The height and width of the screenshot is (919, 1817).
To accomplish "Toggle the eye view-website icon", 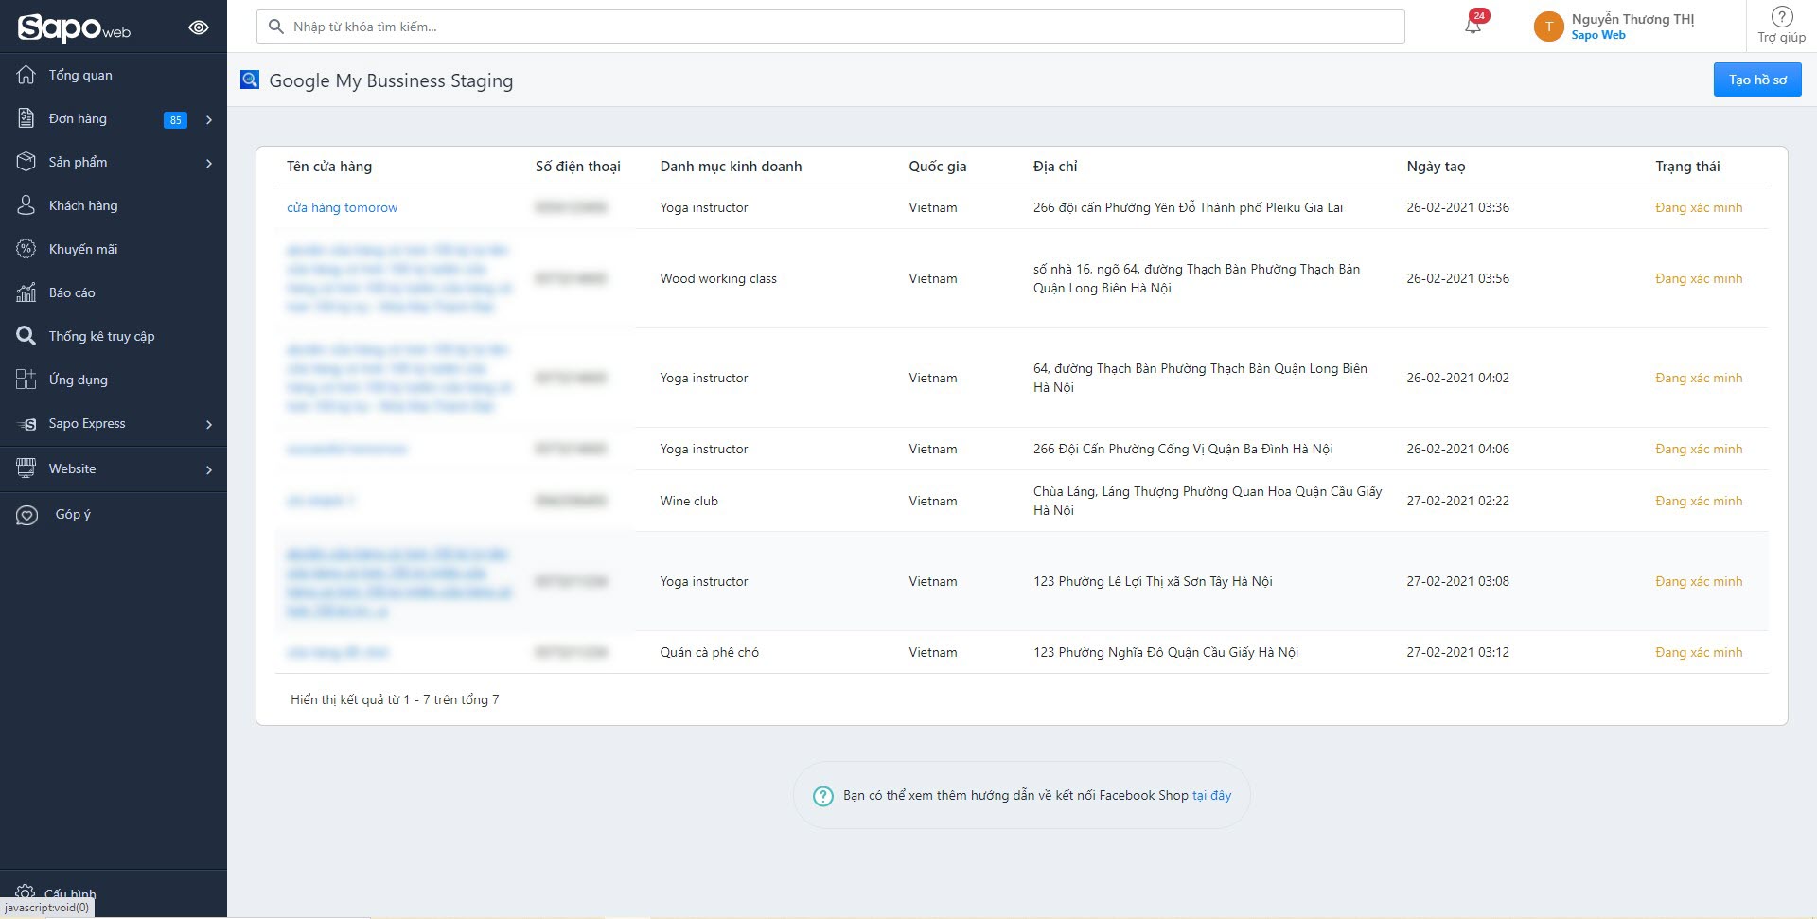I will (x=199, y=27).
